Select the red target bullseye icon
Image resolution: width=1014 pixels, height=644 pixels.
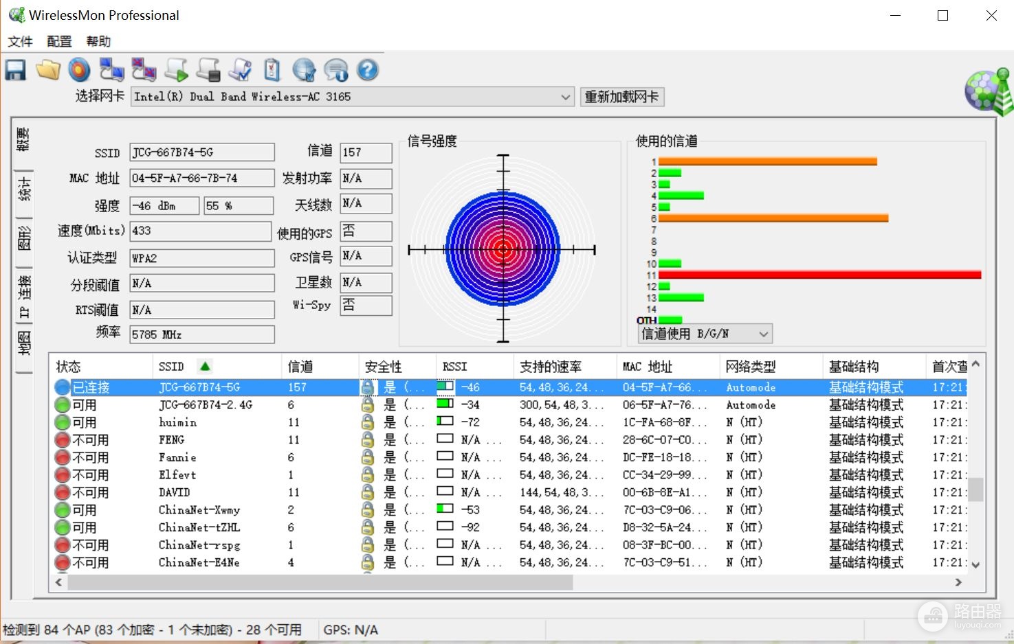tap(80, 70)
